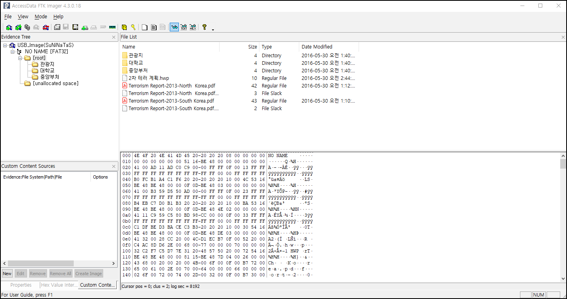This screenshot has width=567, height=299.
Task: Click Add All Attached Devices icon
Action: pos(18,27)
